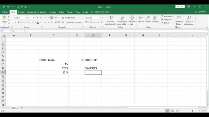This screenshot has width=209, height=117.
Task: Toggle align text left
Action: click(45, 22)
